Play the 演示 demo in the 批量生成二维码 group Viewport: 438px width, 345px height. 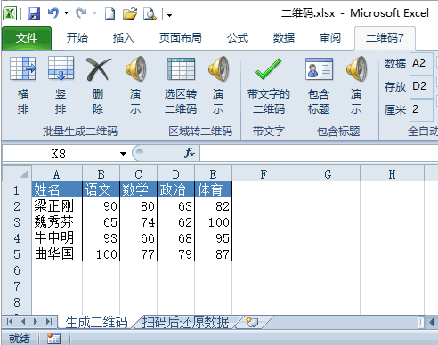(135, 85)
